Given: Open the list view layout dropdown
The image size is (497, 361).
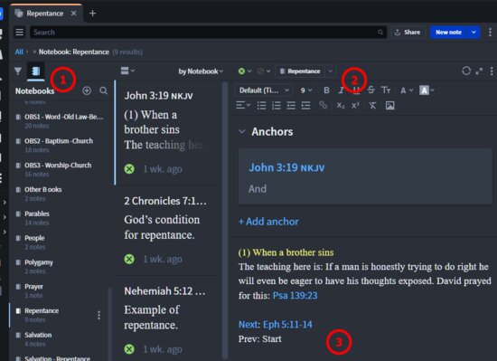Looking at the screenshot, I should tap(127, 71).
